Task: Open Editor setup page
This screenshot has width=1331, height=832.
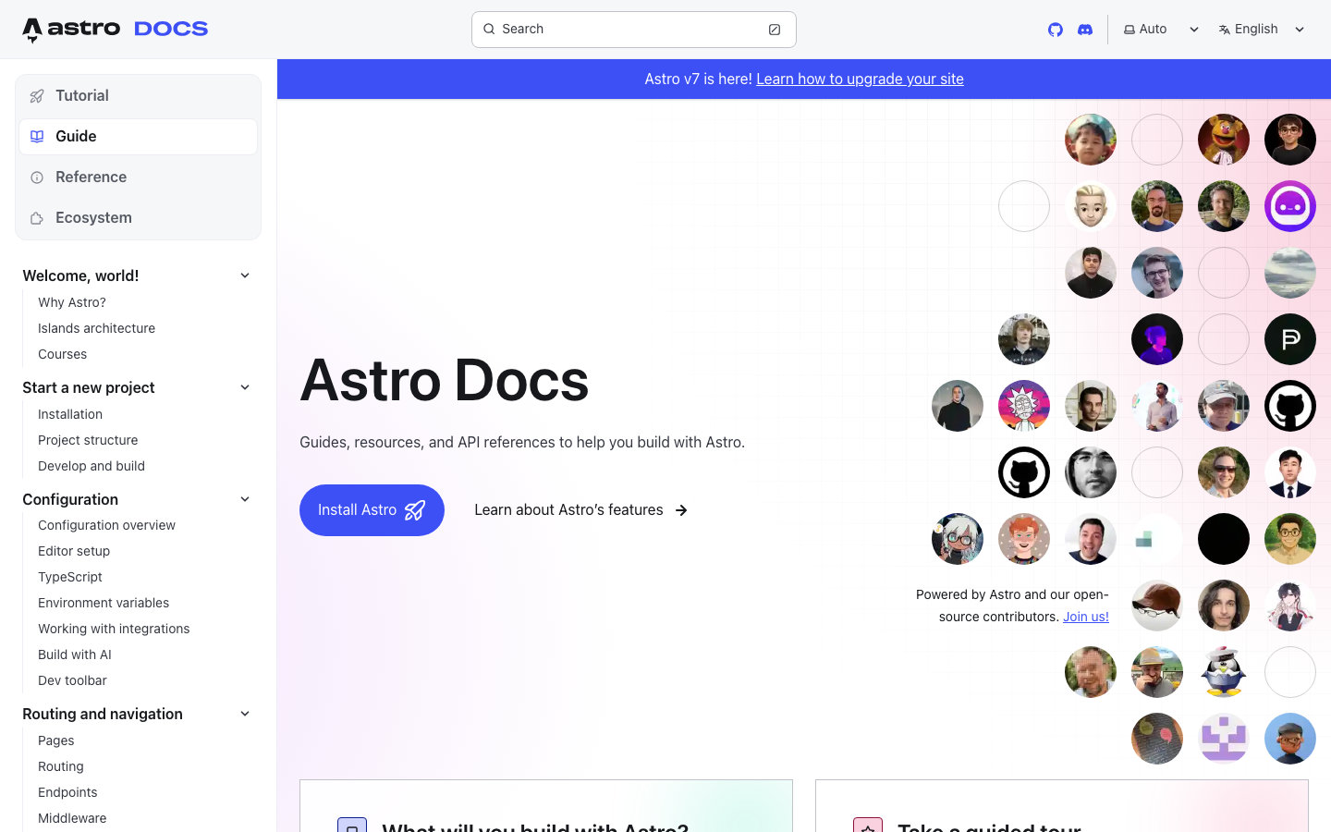Action: (x=74, y=551)
